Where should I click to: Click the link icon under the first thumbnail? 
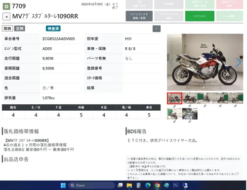174,106
